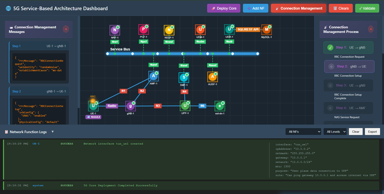Collapse the Network Function Logs panel
384x194 pixels.
[53, 132]
